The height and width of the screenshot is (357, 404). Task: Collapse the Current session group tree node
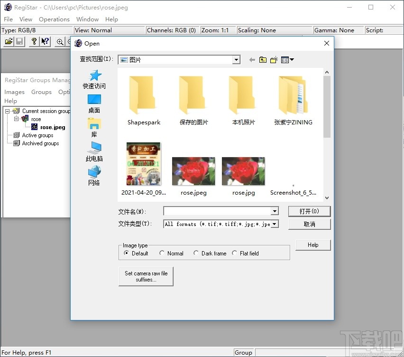pyautogui.click(x=8, y=111)
